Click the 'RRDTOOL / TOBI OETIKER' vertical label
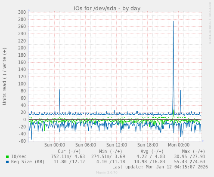 tap(210, 23)
